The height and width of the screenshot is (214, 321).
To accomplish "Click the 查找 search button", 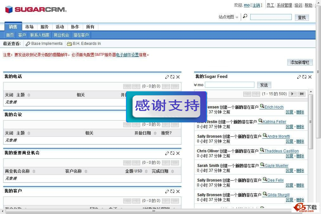I will [x=302, y=17].
